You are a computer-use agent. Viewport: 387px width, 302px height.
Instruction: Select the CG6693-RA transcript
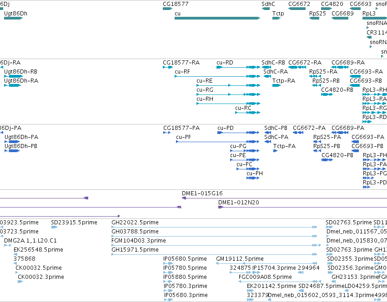point(355,76)
